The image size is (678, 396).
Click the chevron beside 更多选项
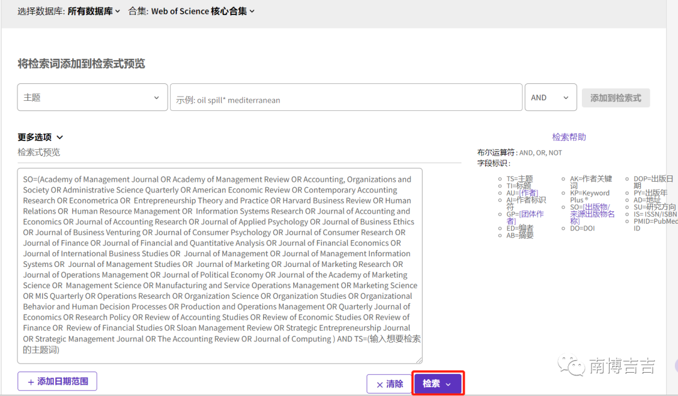point(60,137)
